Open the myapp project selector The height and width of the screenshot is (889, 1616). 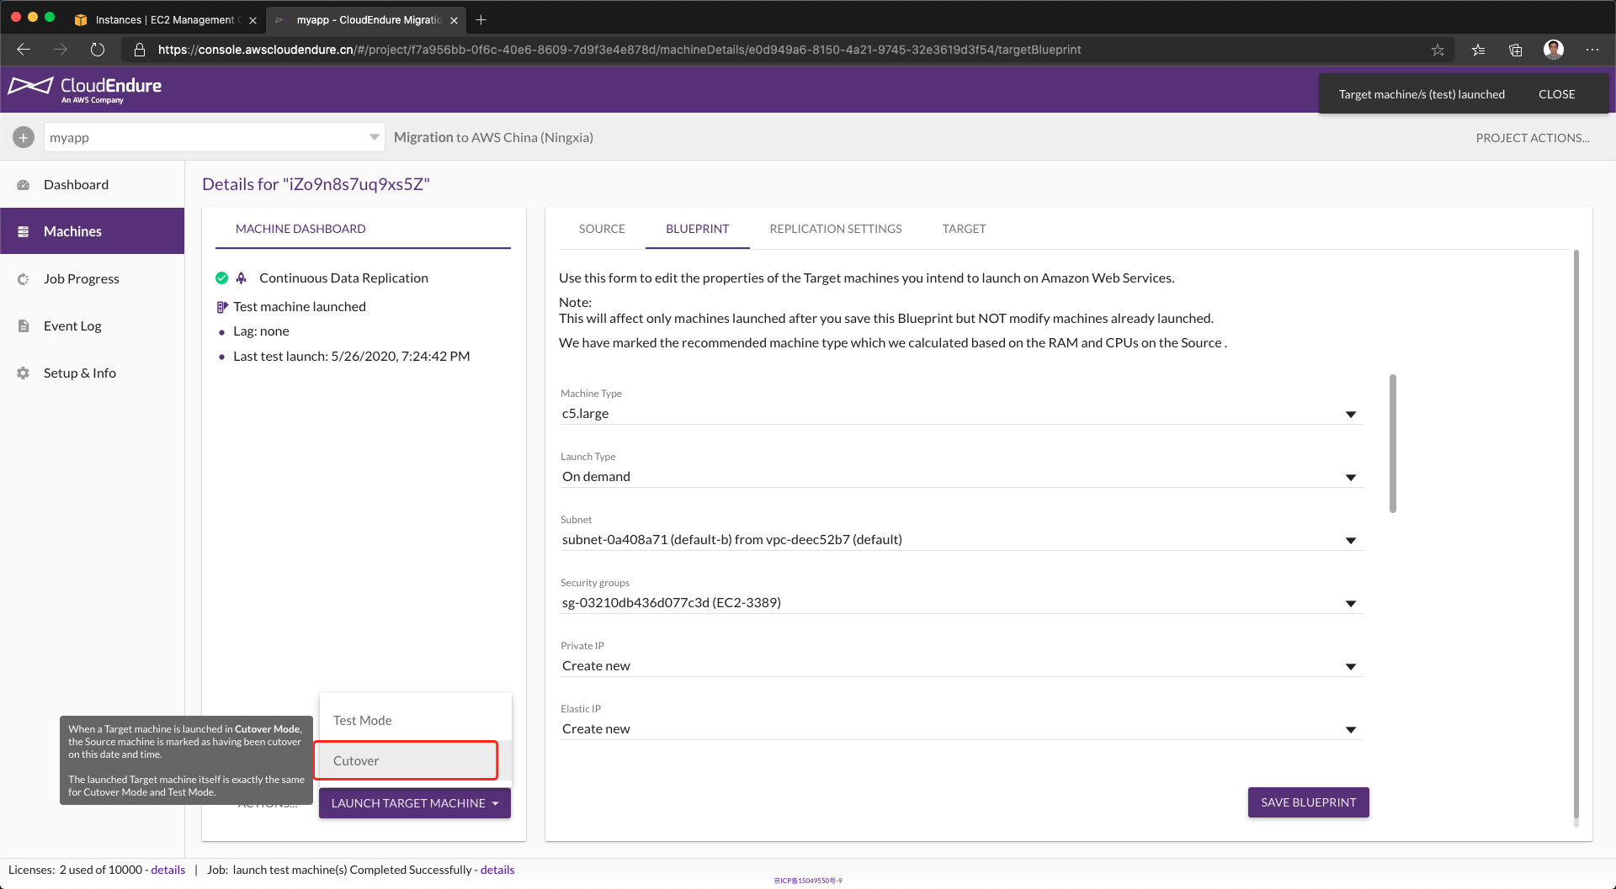[214, 137]
